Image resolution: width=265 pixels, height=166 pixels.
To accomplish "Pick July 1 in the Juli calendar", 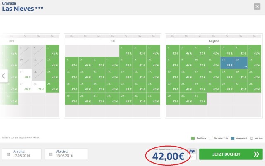I will (125, 51).
